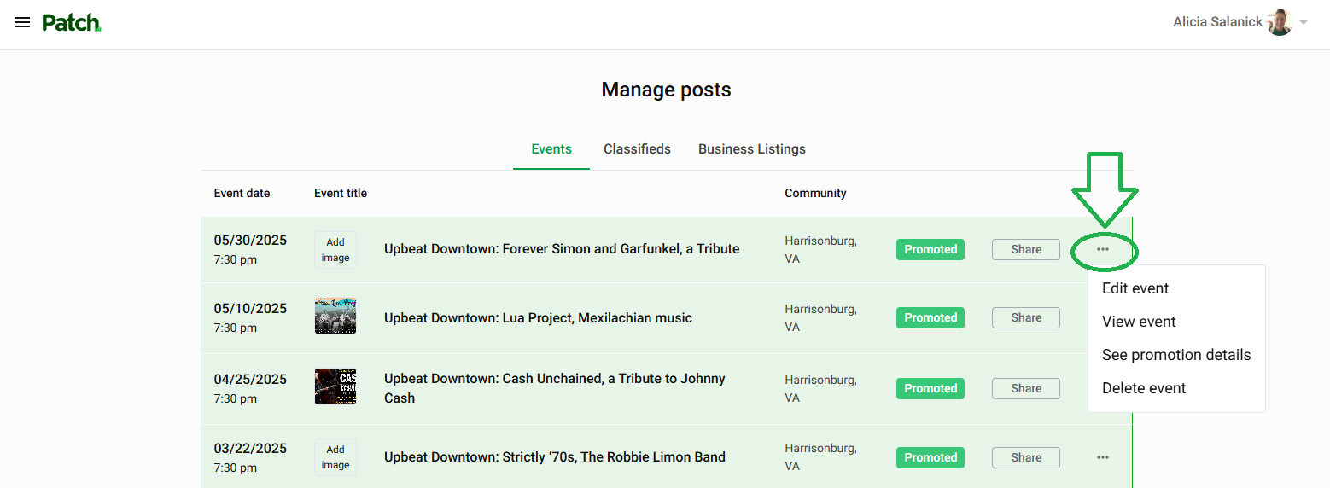
Task: Open three-dot menu for Robbie Limon Band event
Action: (x=1103, y=457)
